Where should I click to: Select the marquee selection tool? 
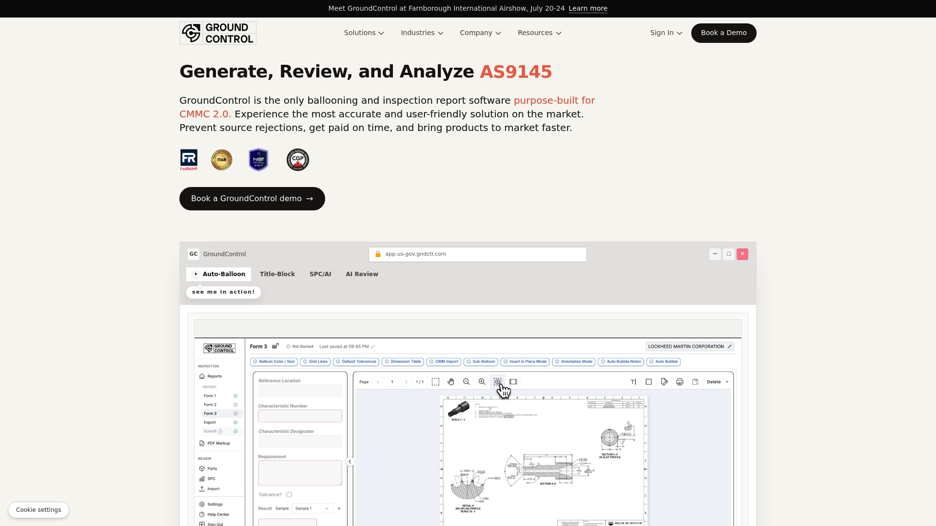point(435,382)
